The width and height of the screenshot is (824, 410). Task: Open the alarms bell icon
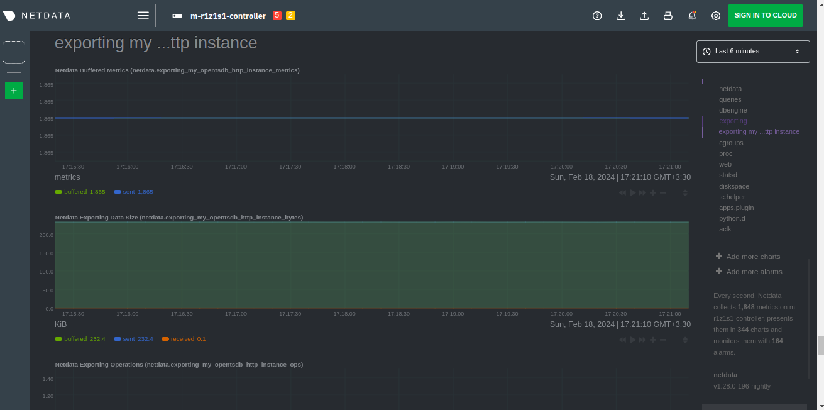[x=692, y=16]
